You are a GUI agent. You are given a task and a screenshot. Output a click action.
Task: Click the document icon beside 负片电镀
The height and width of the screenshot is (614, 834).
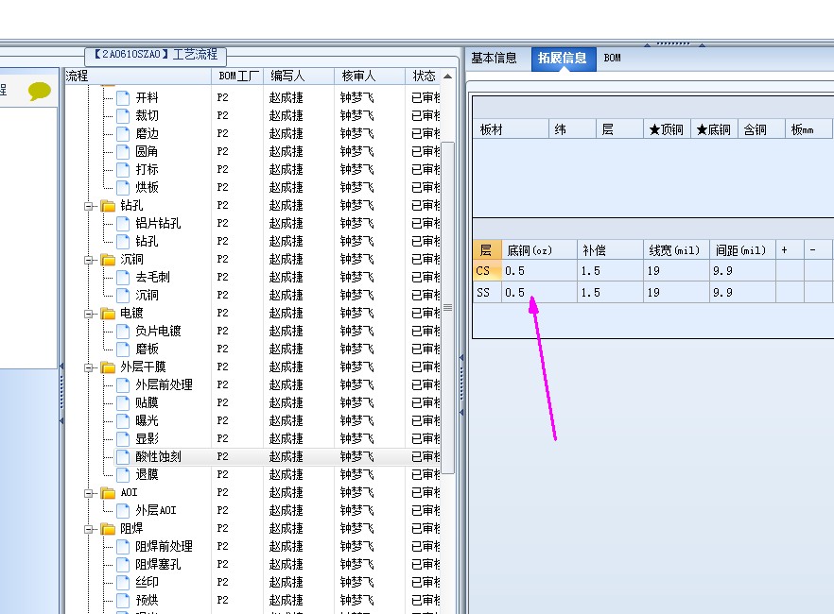tap(123, 332)
